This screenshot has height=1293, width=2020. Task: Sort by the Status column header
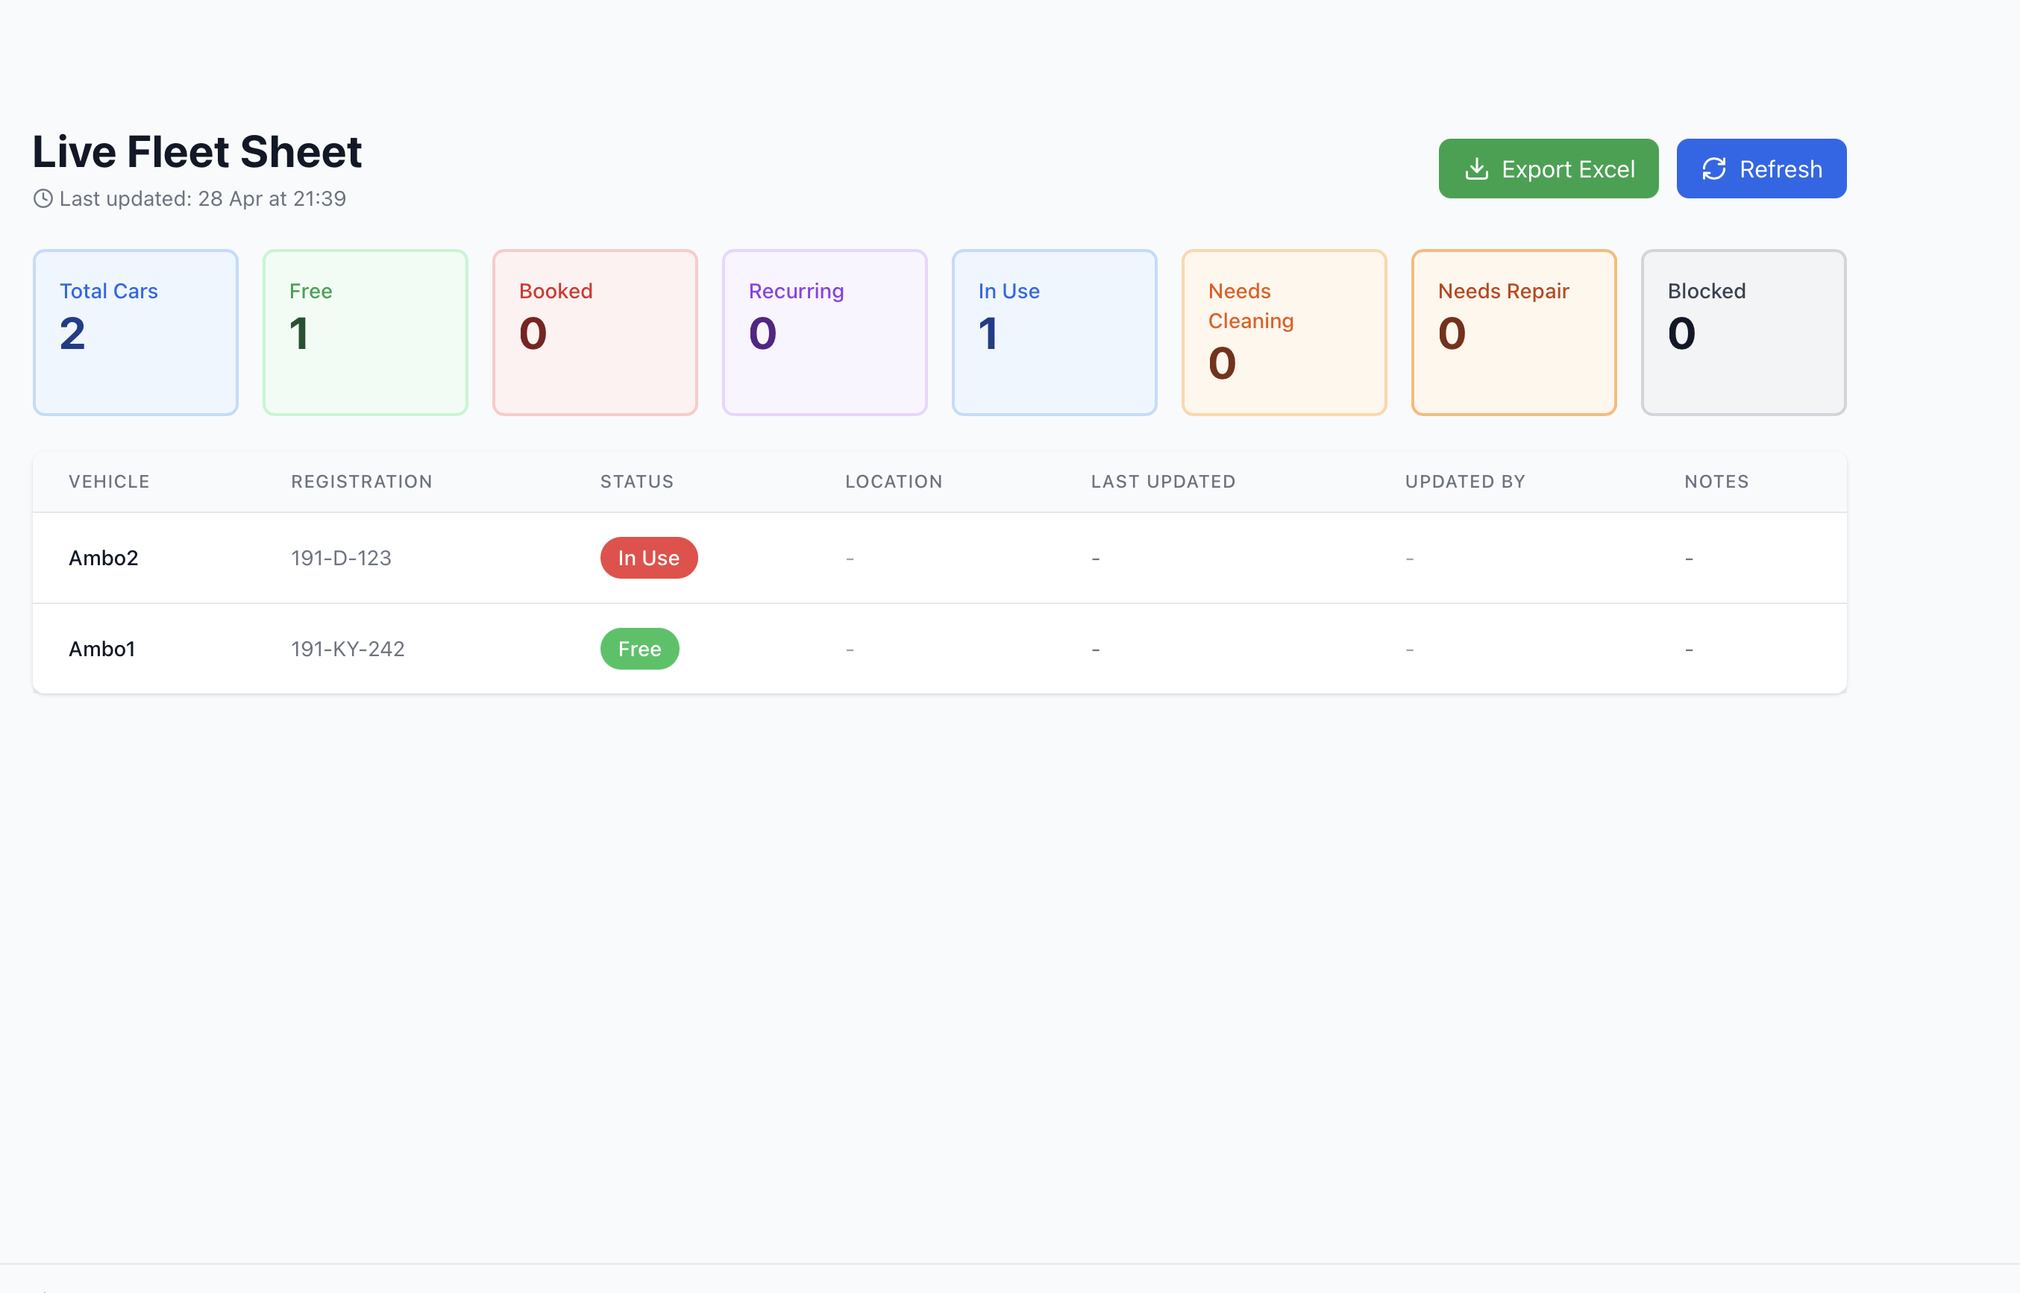point(636,482)
